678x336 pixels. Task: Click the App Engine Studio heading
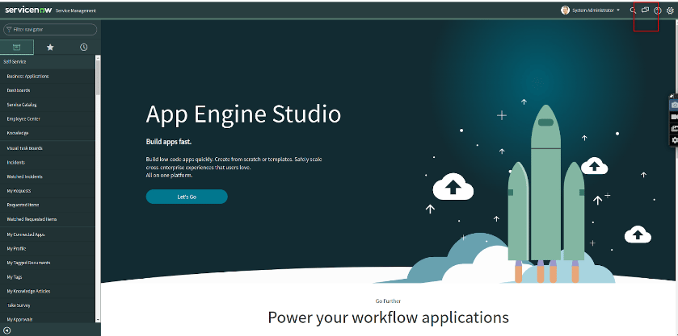243,114
